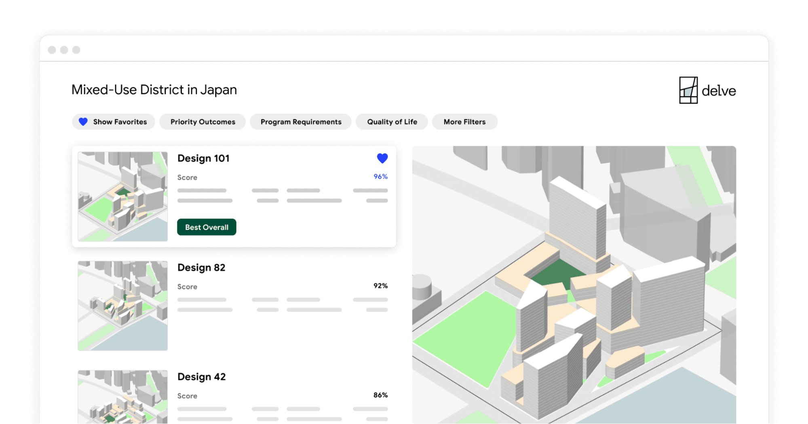Click the Best Overall badge
Image resolution: width=808 pixels, height=424 pixels.
[206, 227]
